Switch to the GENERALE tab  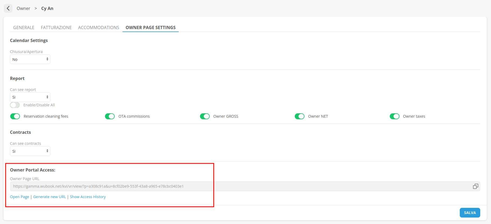pos(24,27)
